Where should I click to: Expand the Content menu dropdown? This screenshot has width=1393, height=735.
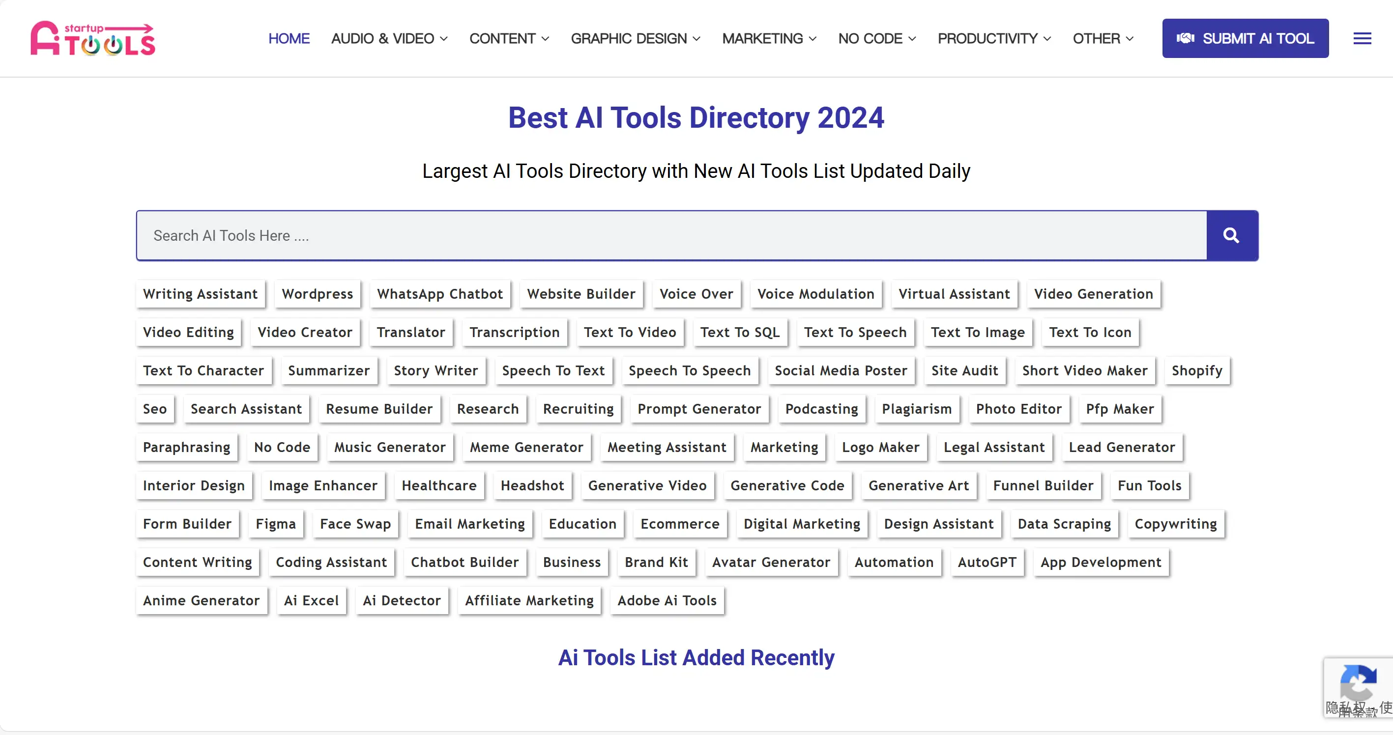pos(509,38)
